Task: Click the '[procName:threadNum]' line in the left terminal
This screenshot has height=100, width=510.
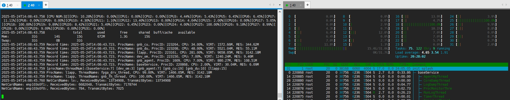Action: tap(114, 69)
